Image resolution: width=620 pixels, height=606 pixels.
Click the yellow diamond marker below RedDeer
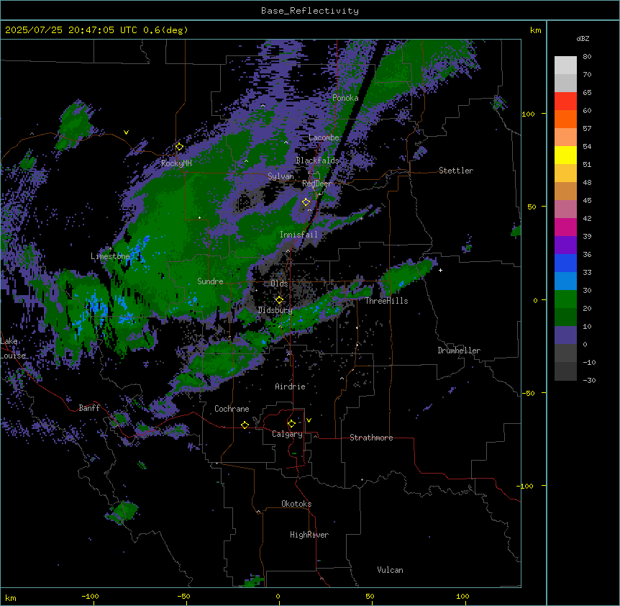pyautogui.click(x=306, y=202)
